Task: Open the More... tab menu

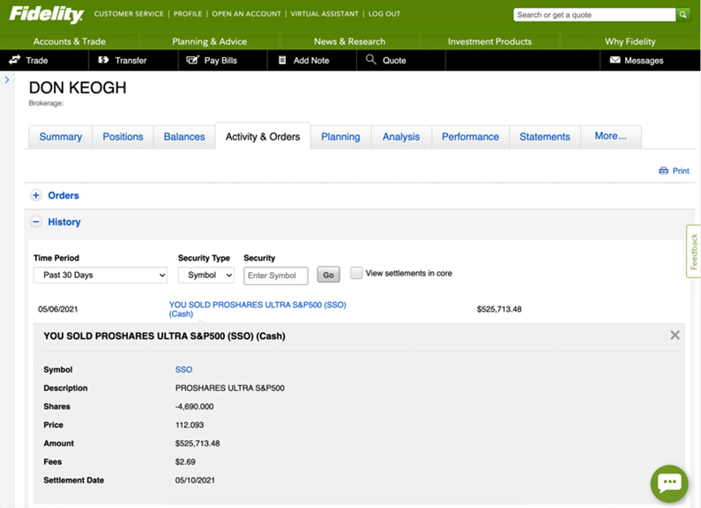Action: pyautogui.click(x=610, y=136)
